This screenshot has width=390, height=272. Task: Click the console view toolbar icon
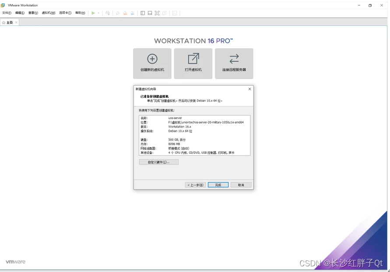point(175,13)
